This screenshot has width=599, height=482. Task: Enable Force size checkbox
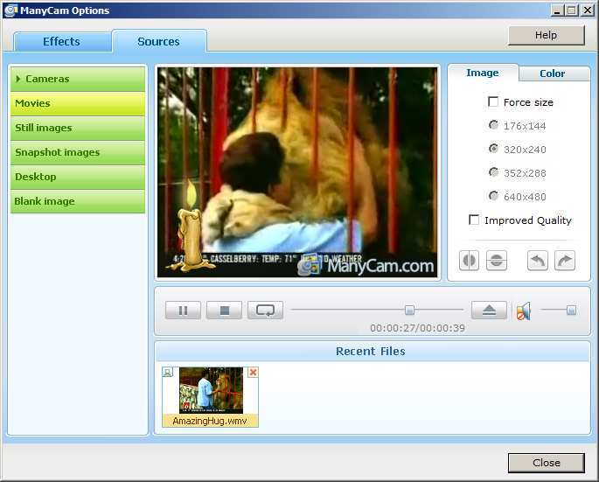493,101
